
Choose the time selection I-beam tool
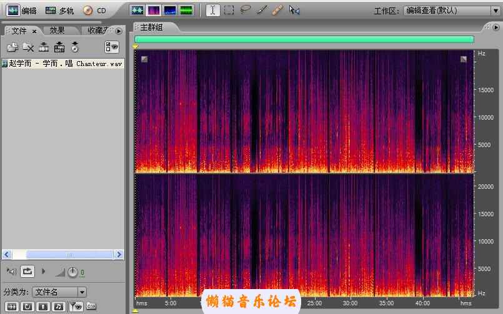pyautogui.click(x=212, y=10)
